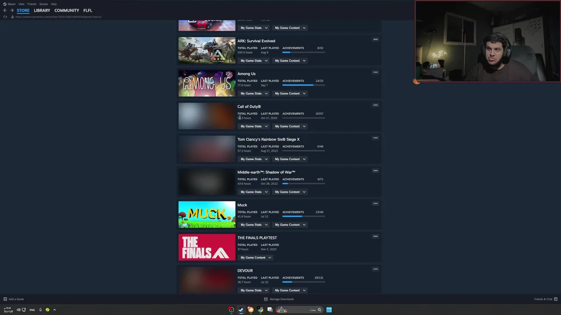
Task: Expand My Game Stats for Shadow of War
Action: tap(254, 192)
